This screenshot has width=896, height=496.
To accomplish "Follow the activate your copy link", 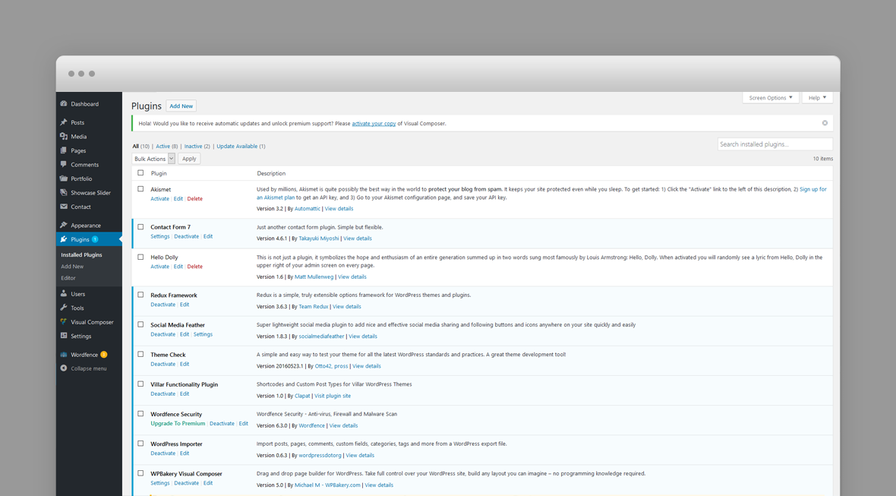I will click(x=374, y=123).
